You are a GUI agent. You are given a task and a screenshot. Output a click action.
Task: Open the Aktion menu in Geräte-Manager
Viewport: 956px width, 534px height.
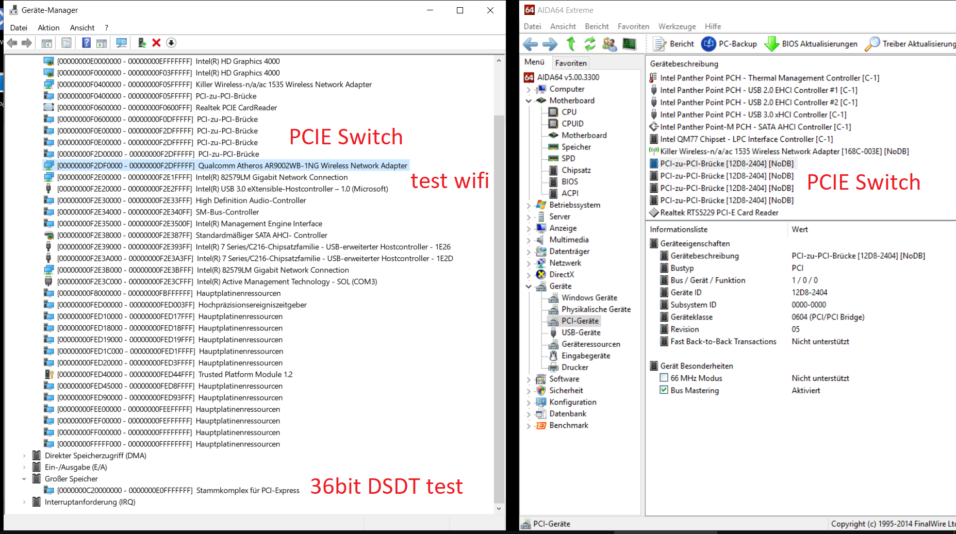coord(48,27)
